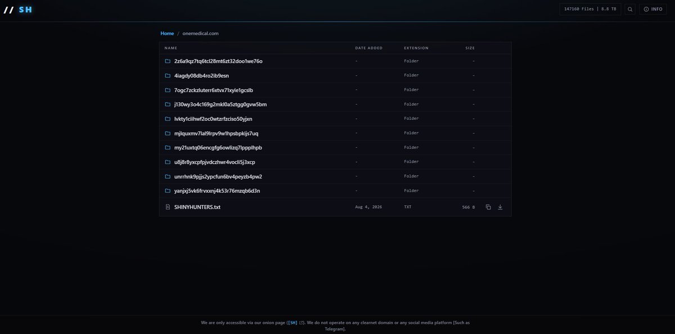This screenshot has height=334, width=675.
Task: Click the 147160 Files storage badge
Action: coord(590,9)
